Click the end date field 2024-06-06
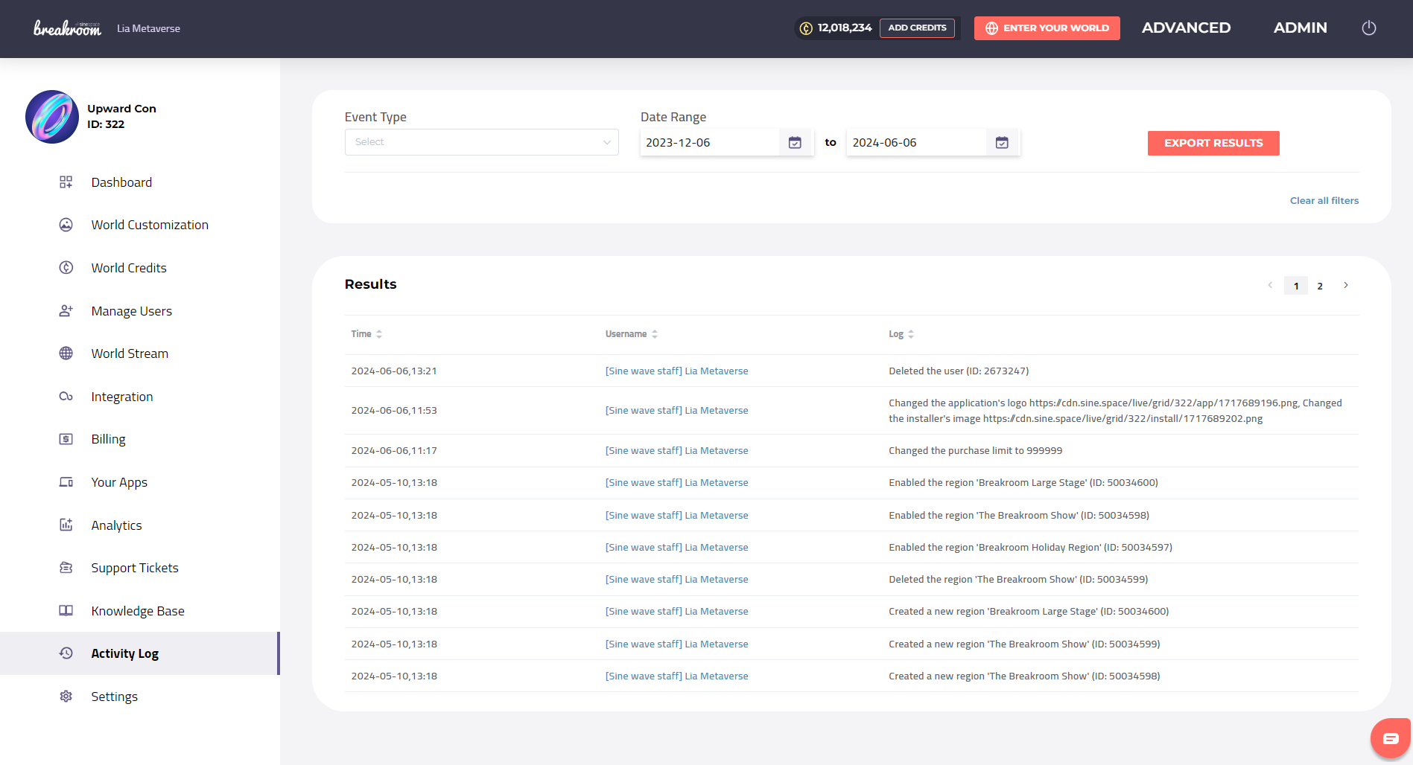Screen dimensions: 1413x765 [x=916, y=142]
